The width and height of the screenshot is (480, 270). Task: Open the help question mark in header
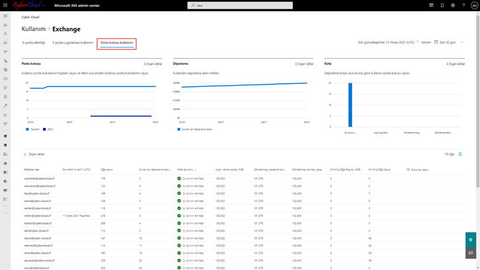tap(464, 5)
